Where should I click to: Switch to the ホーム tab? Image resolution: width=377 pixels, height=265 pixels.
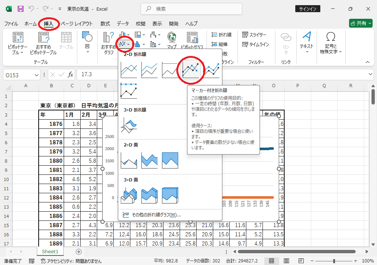click(31, 24)
